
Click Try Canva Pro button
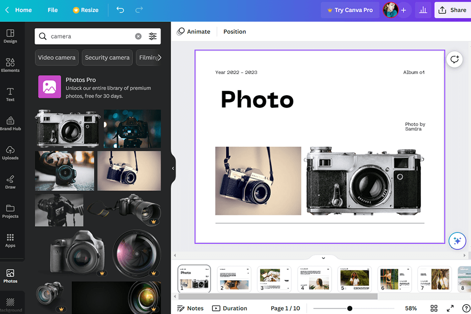[x=350, y=10]
